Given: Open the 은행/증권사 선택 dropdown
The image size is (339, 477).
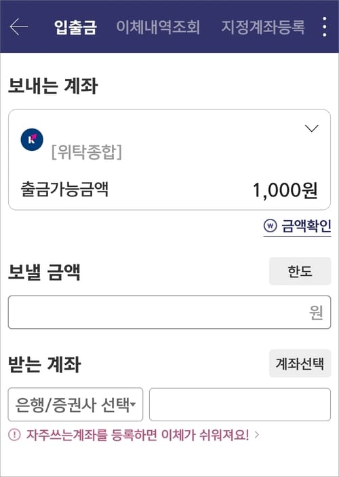Looking at the screenshot, I should tap(75, 404).
